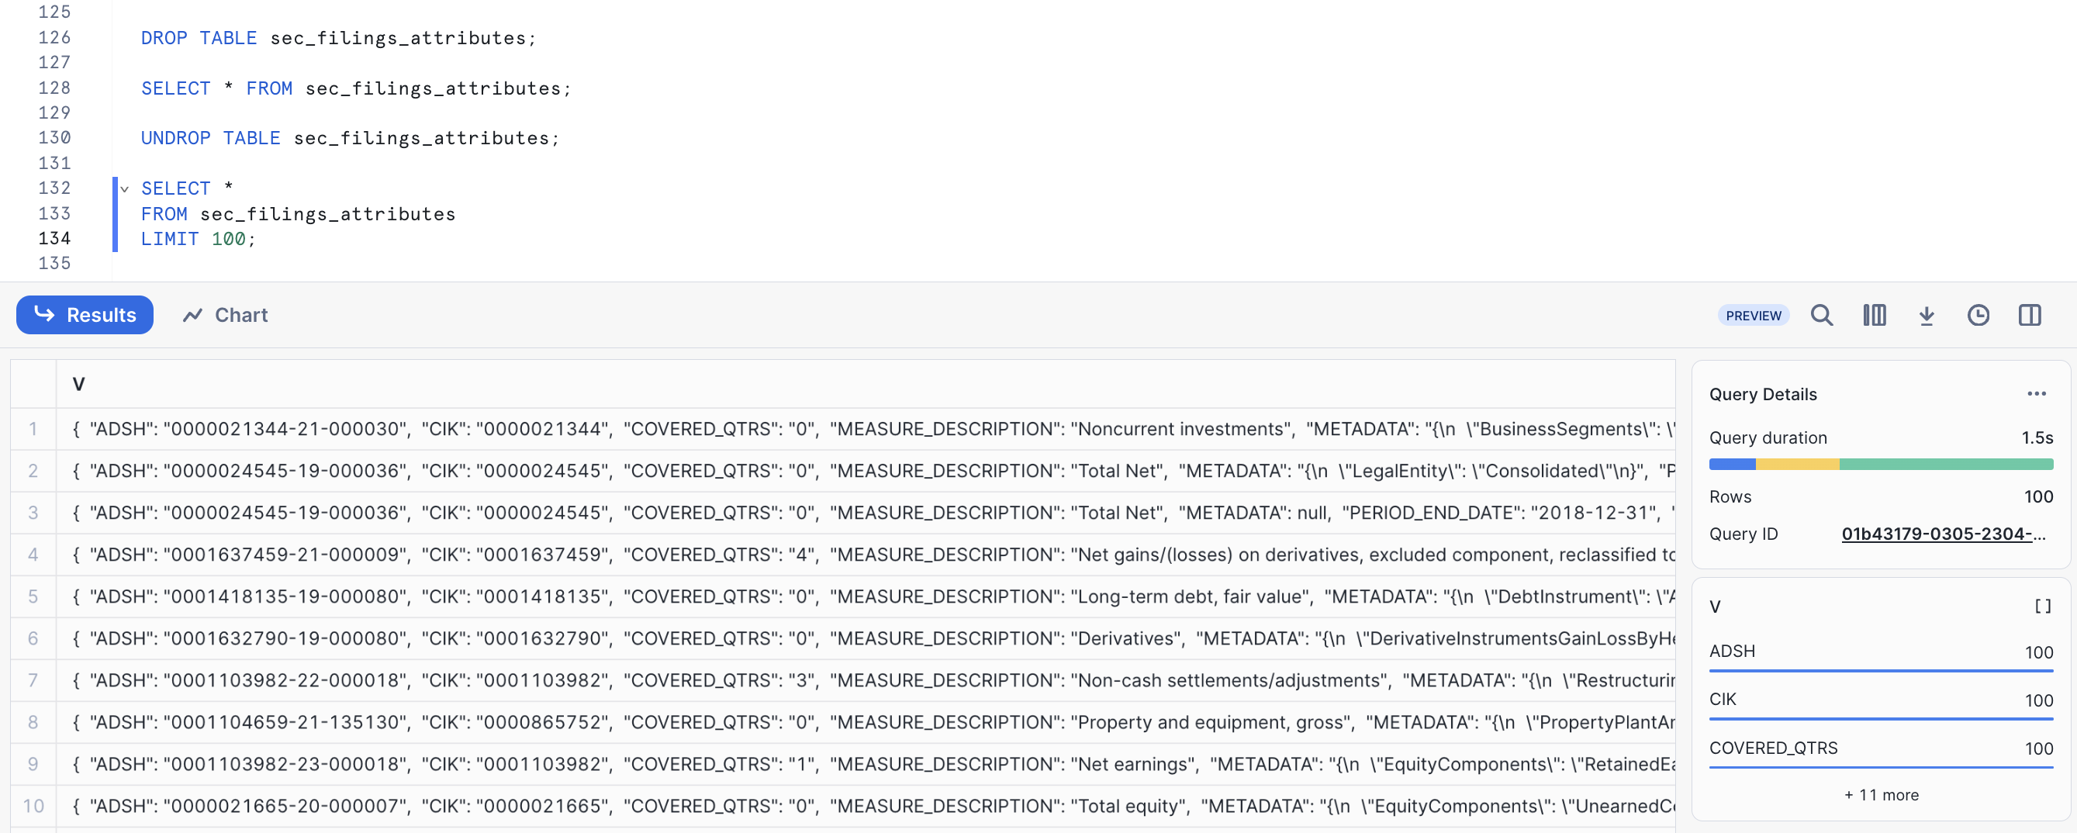Image resolution: width=2077 pixels, height=833 pixels.
Task: Place cursor on DROP TABLE line 126
Action: click(339, 38)
